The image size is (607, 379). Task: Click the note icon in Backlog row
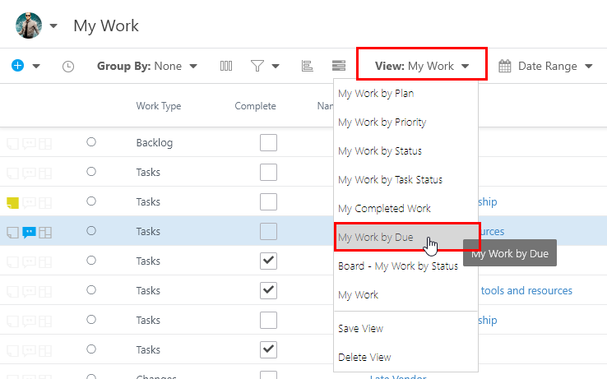[13, 144]
